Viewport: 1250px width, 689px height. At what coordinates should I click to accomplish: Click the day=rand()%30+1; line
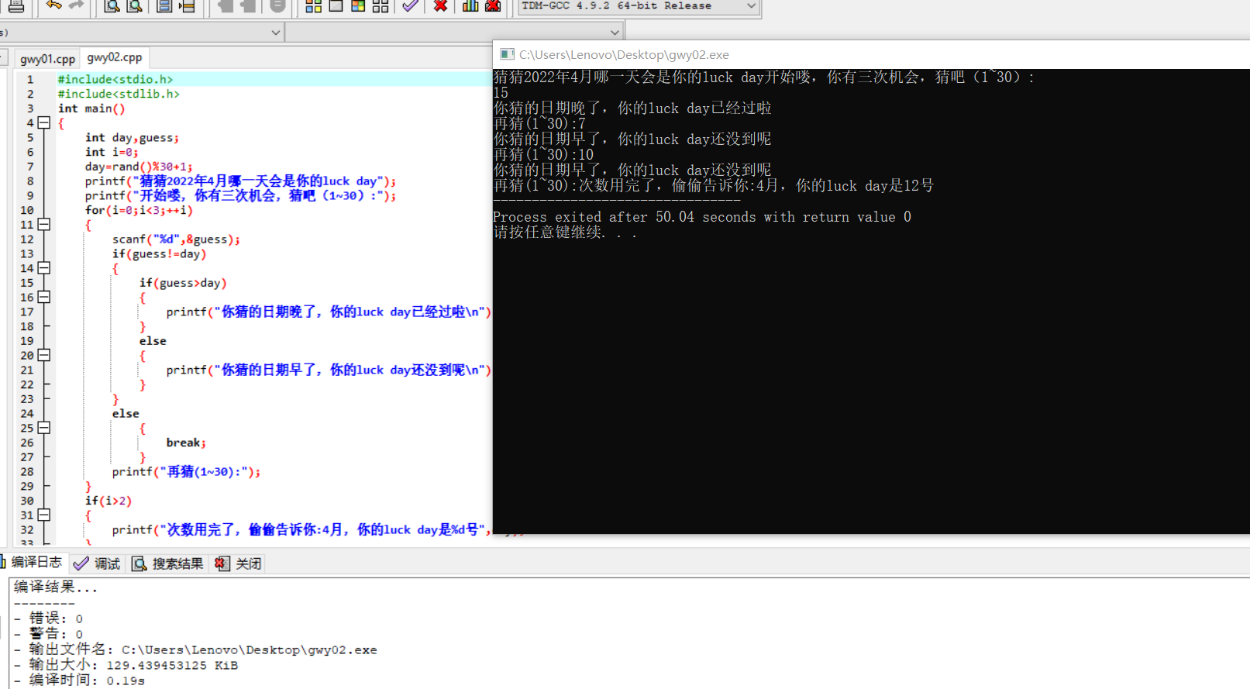click(x=139, y=167)
